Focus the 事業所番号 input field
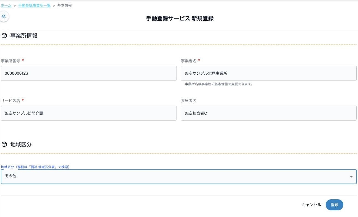The height and width of the screenshot is (217, 358). [88, 73]
